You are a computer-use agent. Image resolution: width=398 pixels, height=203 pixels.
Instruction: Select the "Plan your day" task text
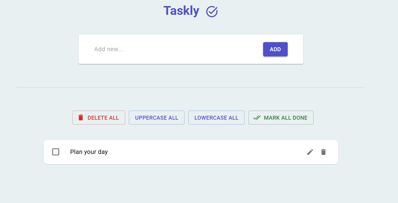89,152
